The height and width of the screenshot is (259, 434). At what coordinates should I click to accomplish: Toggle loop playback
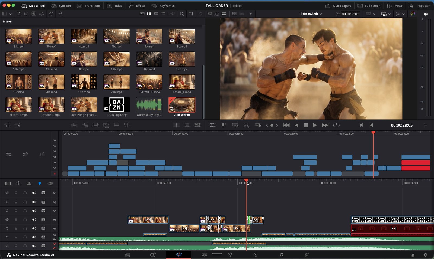[x=336, y=125]
